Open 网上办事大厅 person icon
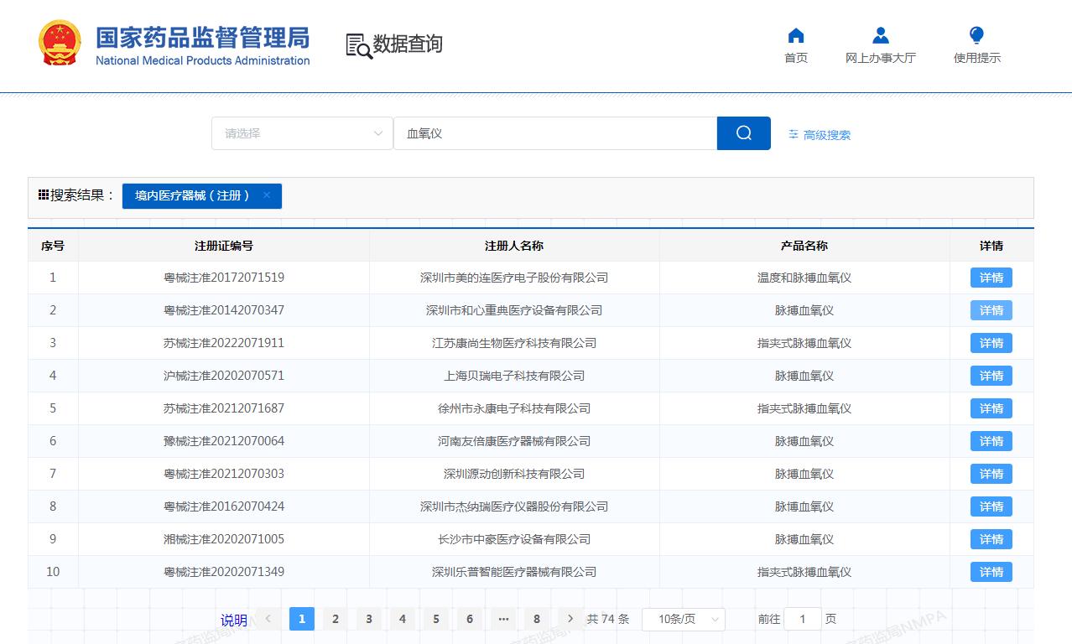Image resolution: width=1072 pixels, height=644 pixels. pos(880,35)
